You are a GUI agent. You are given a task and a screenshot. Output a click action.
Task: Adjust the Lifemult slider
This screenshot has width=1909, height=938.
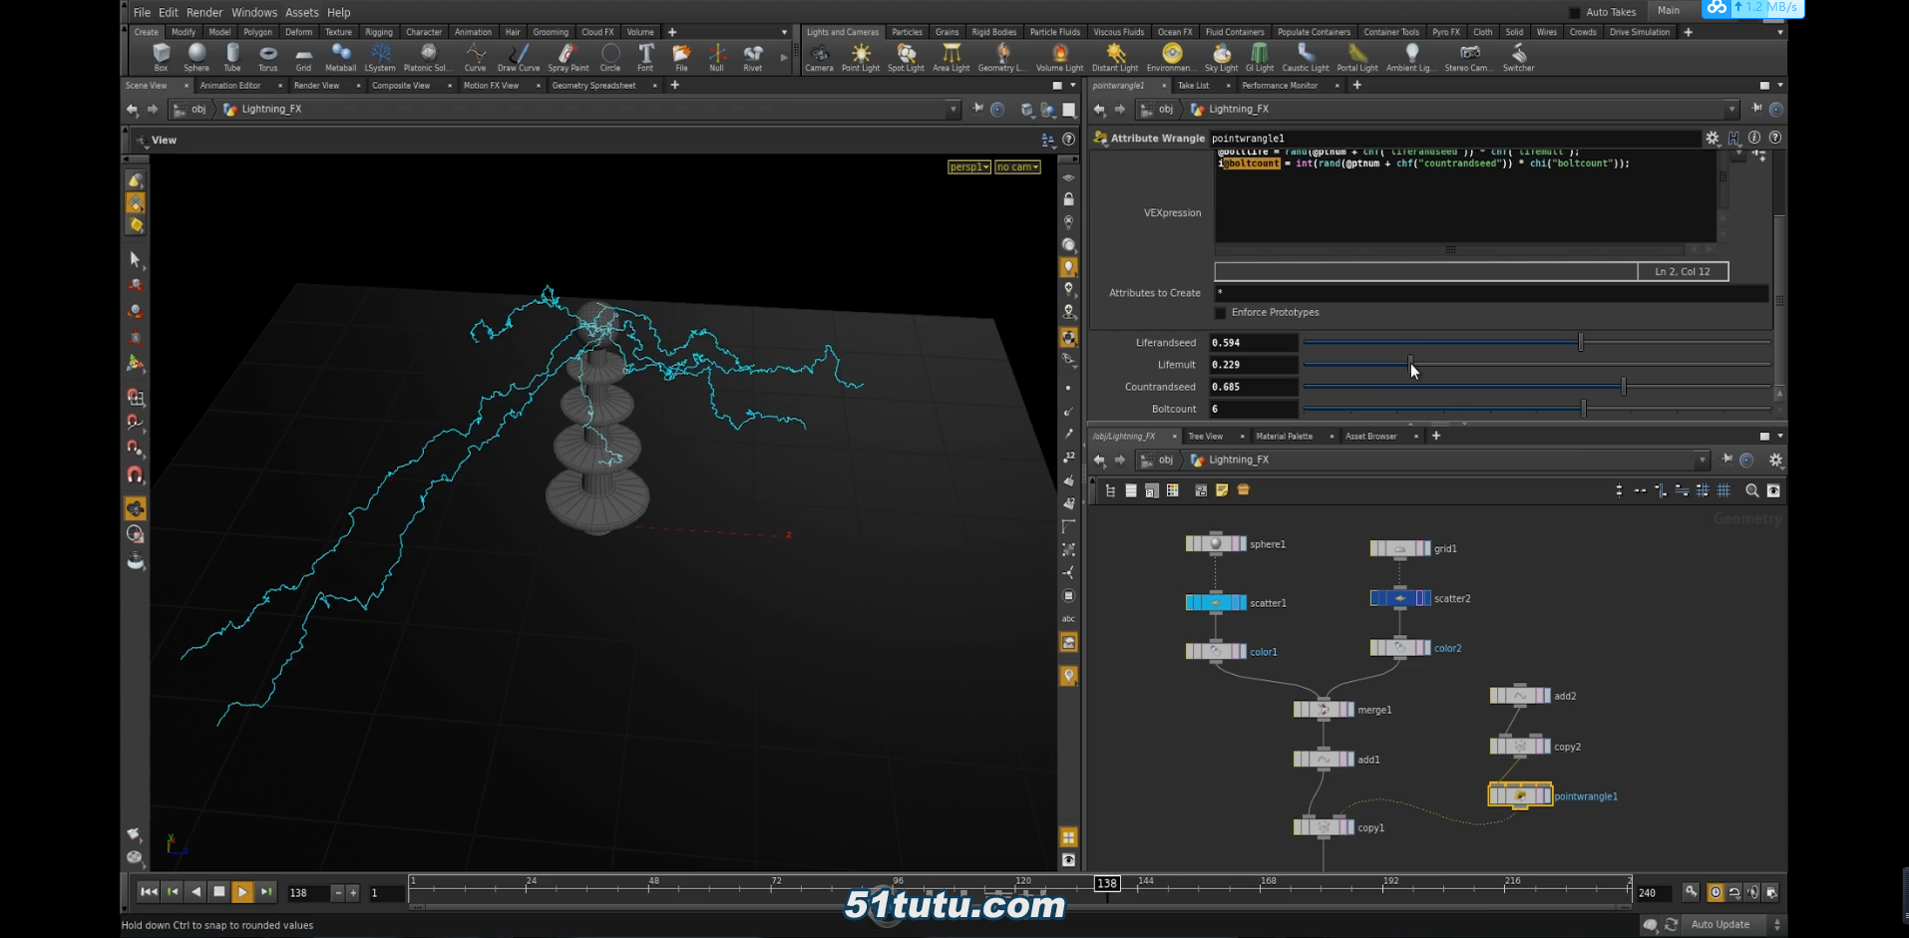click(1536, 365)
